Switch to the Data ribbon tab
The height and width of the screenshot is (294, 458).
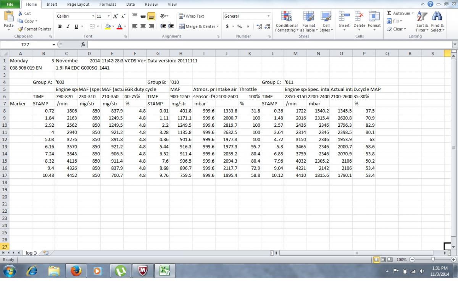coord(131,5)
